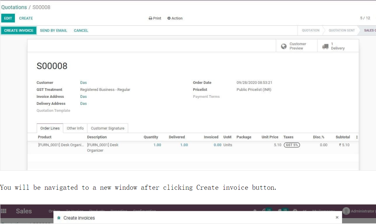Open optional columns kebab menu
This screenshot has width=376, height=224.
click(357, 137)
